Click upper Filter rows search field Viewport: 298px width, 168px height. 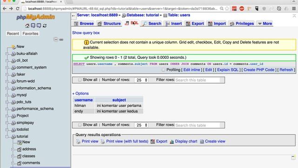(197, 80)
